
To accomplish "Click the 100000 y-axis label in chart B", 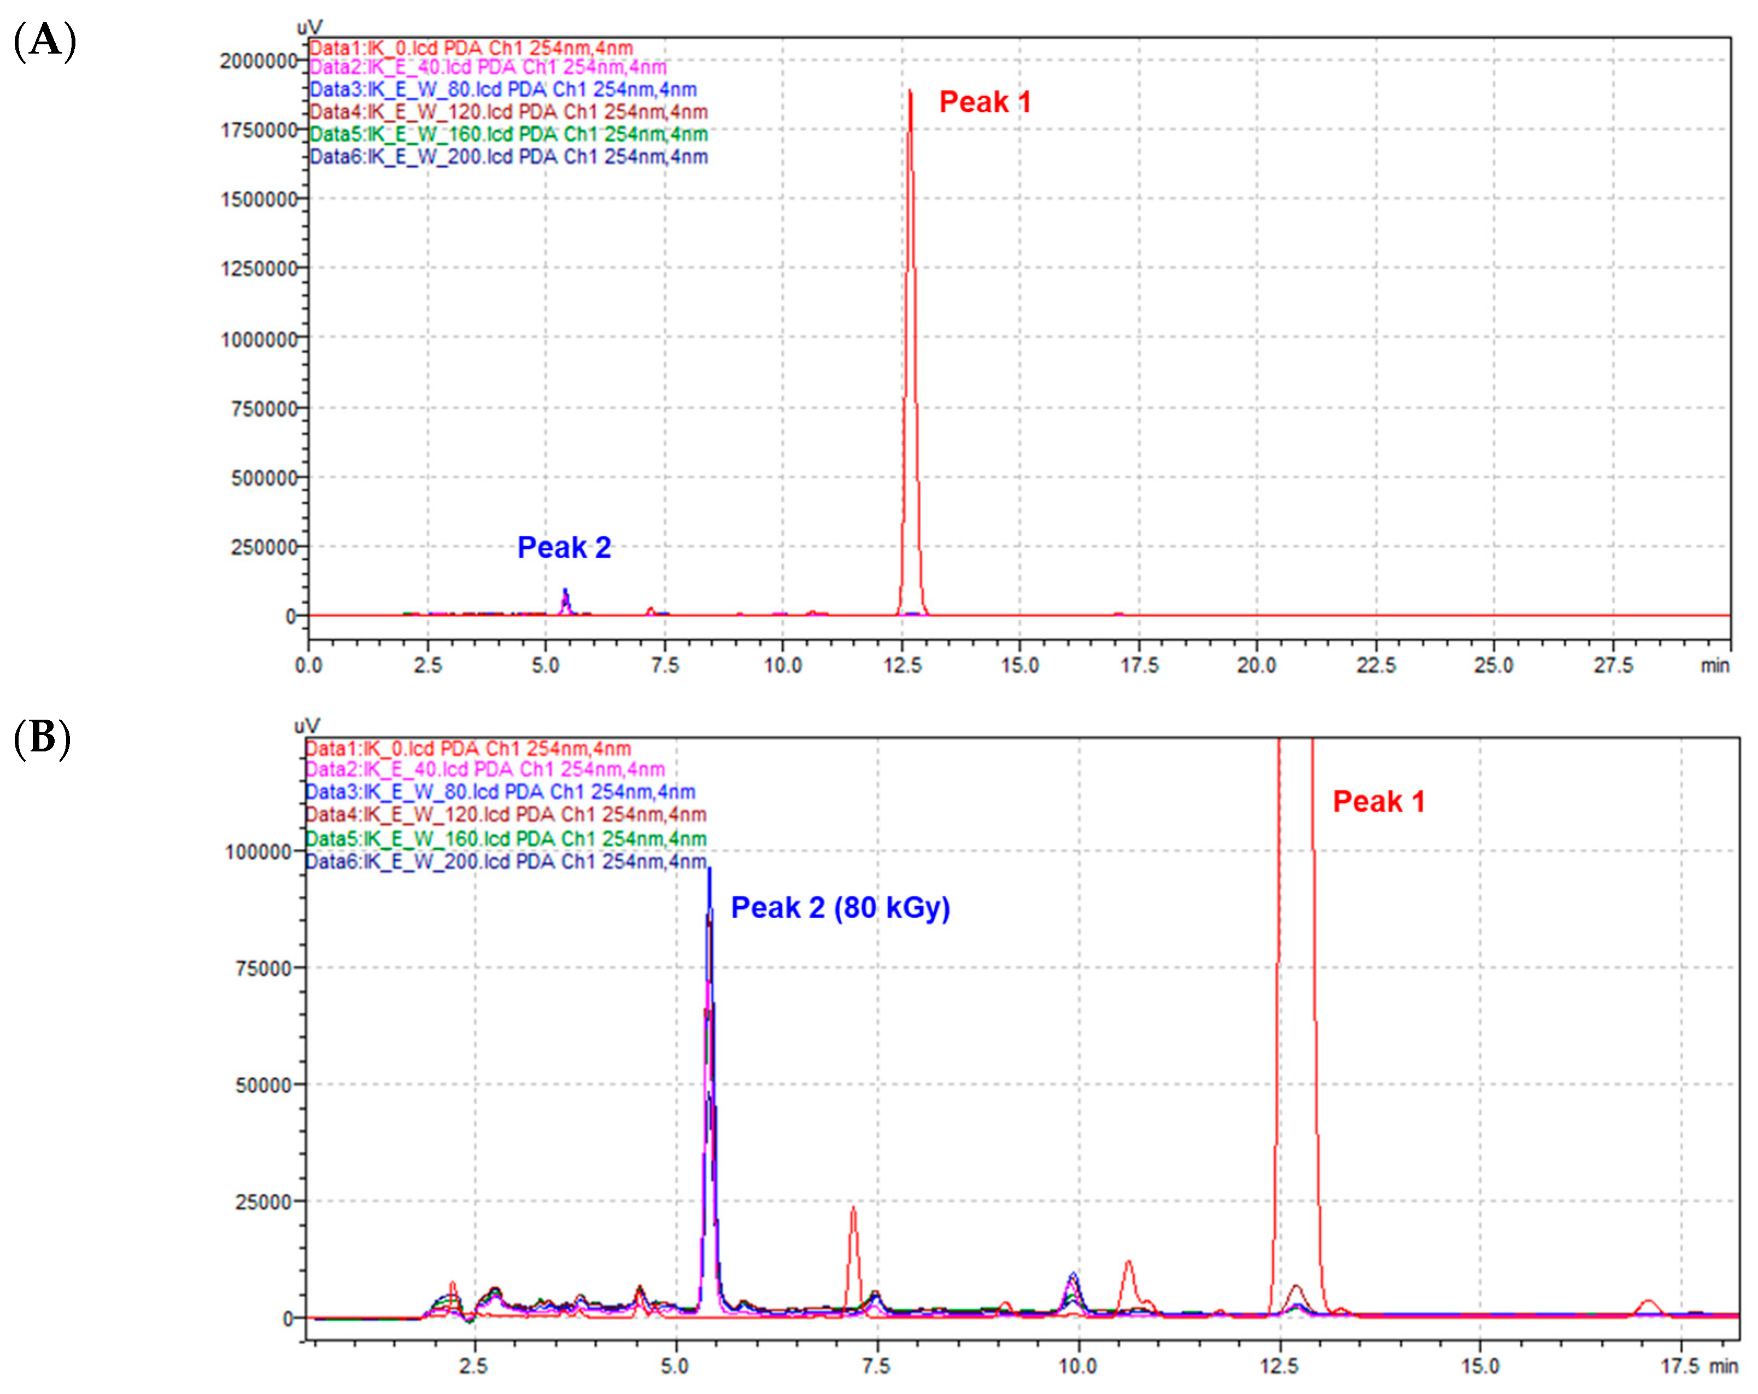I will click(x=257, y=851).
